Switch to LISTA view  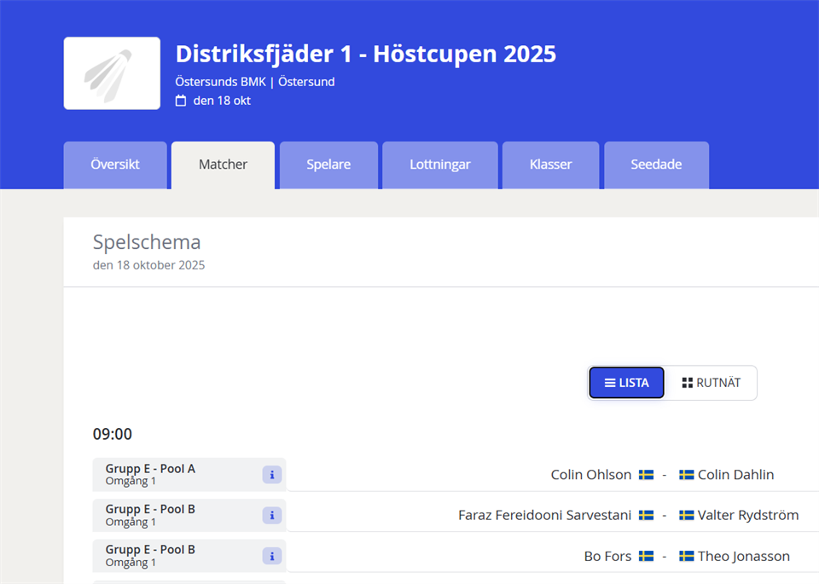(626, 383)
